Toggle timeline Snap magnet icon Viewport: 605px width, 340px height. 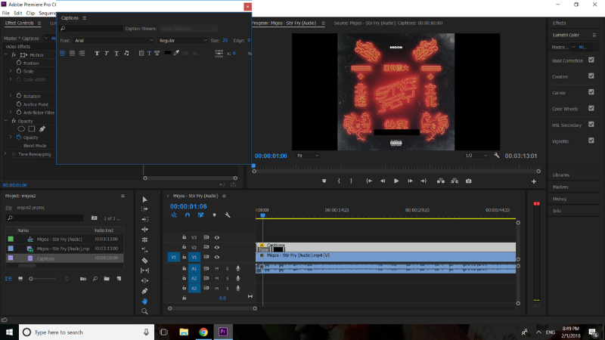[x=188, y=215]
